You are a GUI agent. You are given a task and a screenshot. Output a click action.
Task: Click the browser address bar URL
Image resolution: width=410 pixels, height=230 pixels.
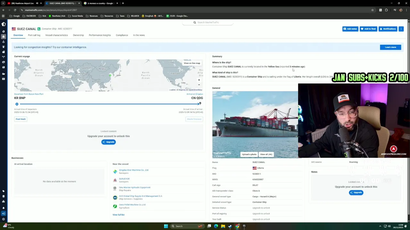[x=51, y=10]
